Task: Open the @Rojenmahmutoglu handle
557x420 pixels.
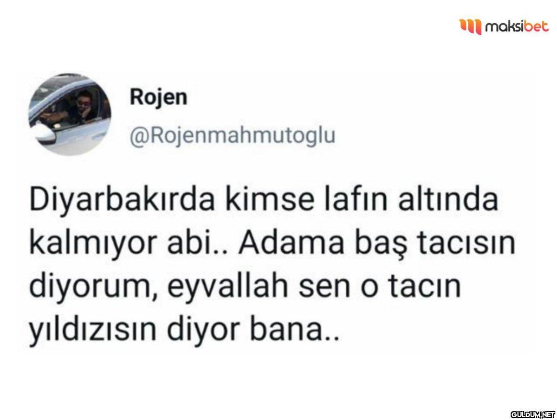Action: pos(232,138)
